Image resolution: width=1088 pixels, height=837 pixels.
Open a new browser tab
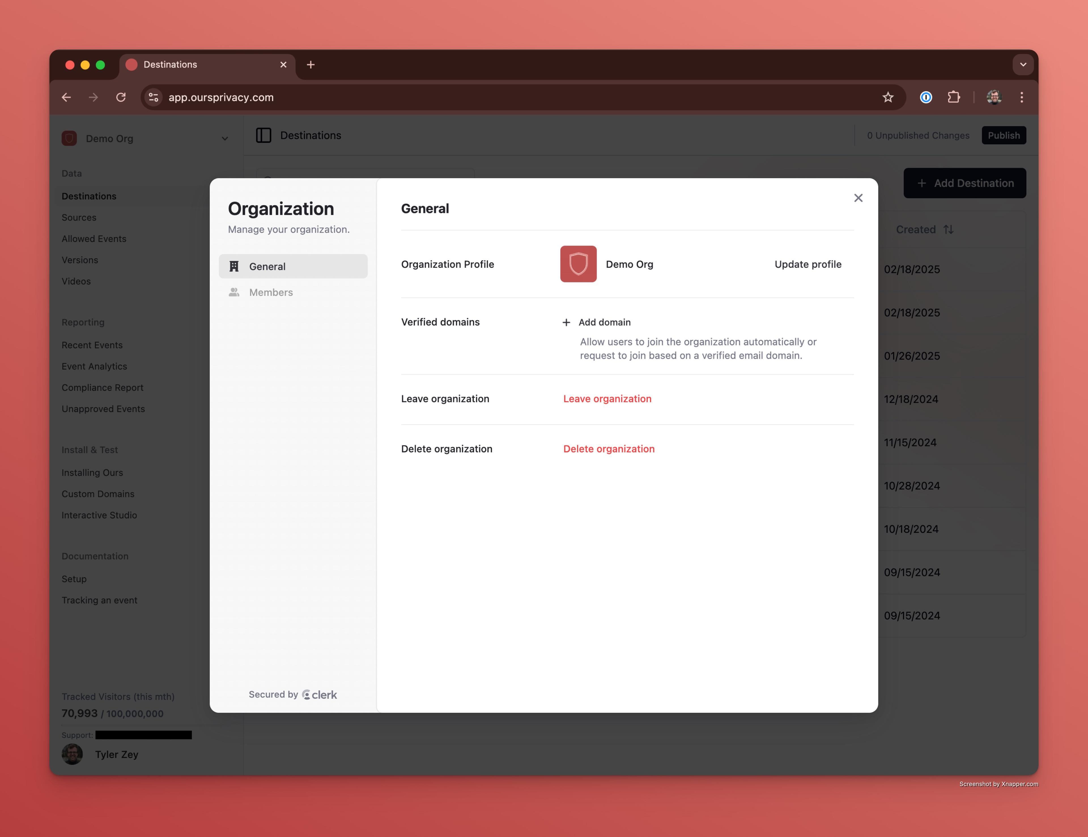click(x=311, y=65)
